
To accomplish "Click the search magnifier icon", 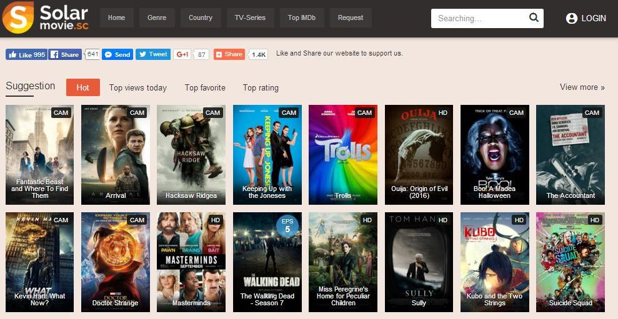I will tap(534, 17).
